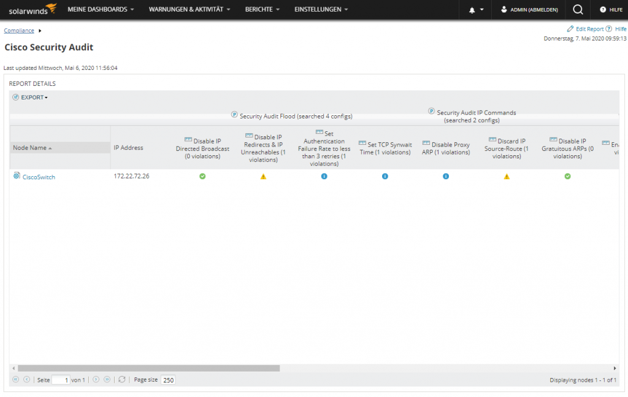
Task: Open Warnungen & Aktivität menu
Action: 190,10
